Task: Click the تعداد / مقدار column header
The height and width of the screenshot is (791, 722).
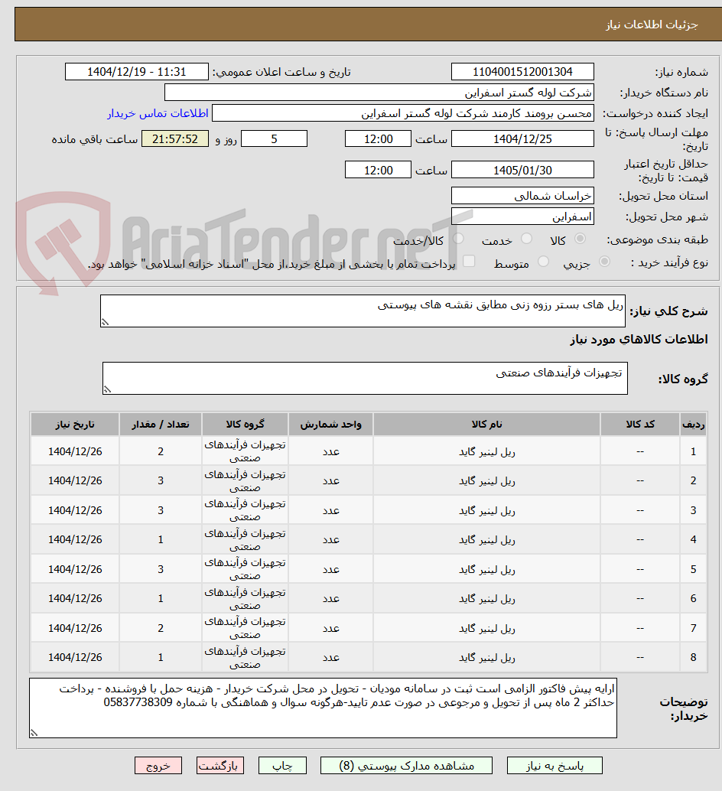Action: pos(161,425)
